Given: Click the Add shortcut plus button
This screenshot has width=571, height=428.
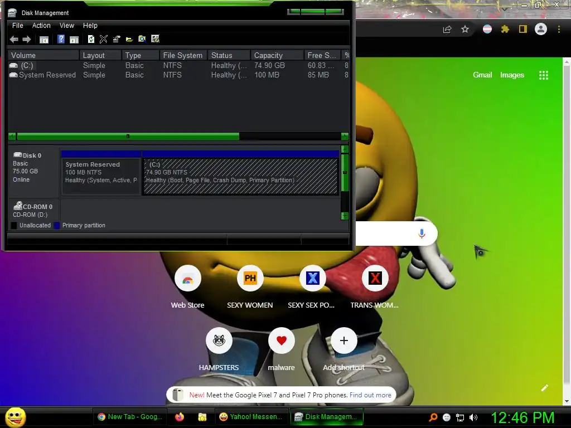Looking at the screenshot, I should (x=343, y=341).
